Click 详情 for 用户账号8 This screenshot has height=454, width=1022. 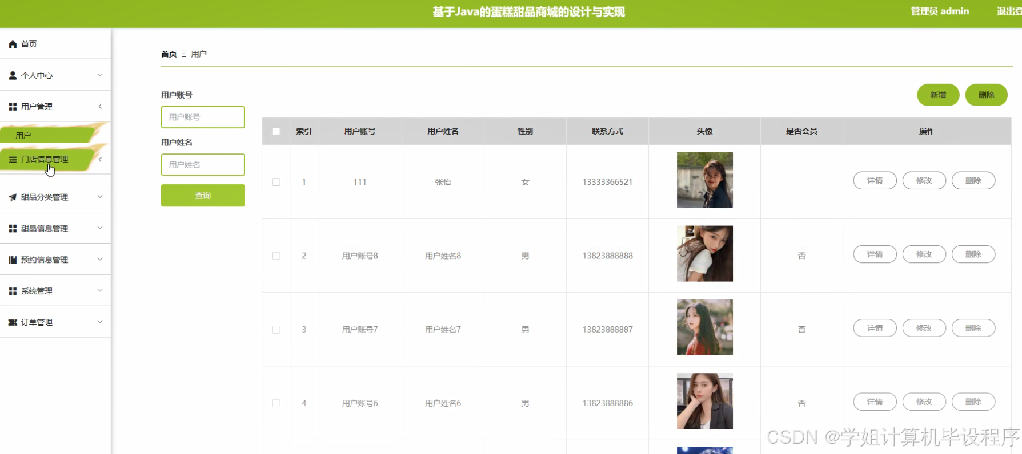875,254
